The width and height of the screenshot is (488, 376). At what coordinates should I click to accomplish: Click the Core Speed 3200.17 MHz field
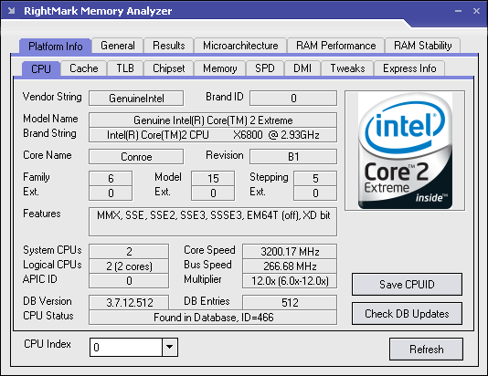pos(290,251)
